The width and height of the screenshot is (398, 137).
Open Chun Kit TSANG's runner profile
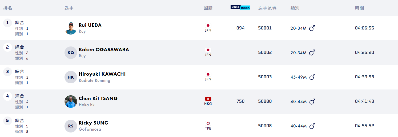pyautogui.click(x=98, y=99)
